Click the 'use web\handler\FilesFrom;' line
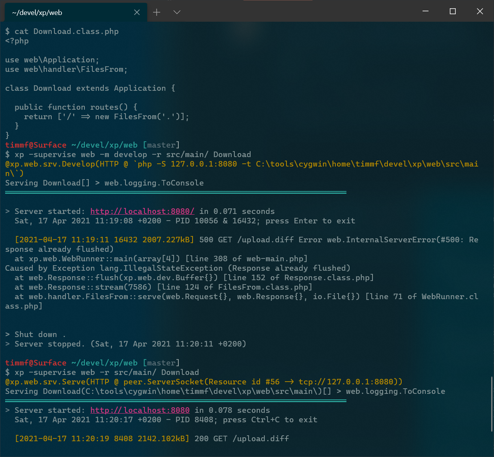 click(x=66, y=69)
